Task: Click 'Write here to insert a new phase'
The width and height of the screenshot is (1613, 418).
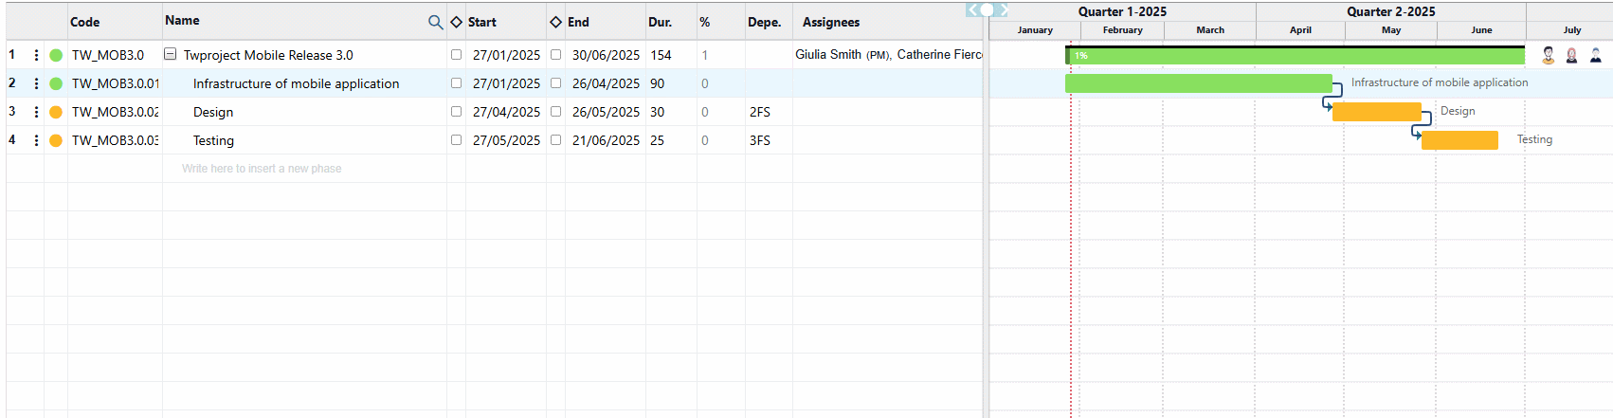Action: (262, 169)
